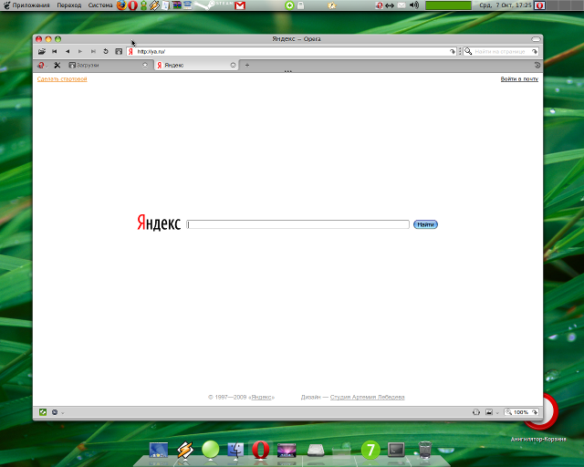Click the Opera tray icon at panel end
This screenshot has height=467, width=584.
coord(540,5)
